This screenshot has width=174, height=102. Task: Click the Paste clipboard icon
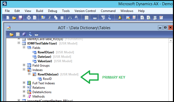(62, 18)
